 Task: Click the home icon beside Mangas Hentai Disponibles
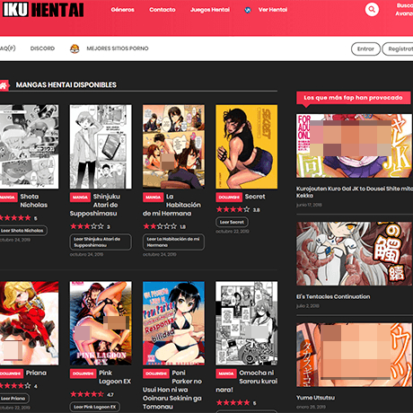(x=4, y=85)
